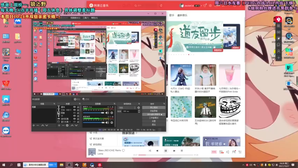Viewport: 298px width, 168px height.
Task: Increase transition duration with stepper
Action: (x=139, y=111)
